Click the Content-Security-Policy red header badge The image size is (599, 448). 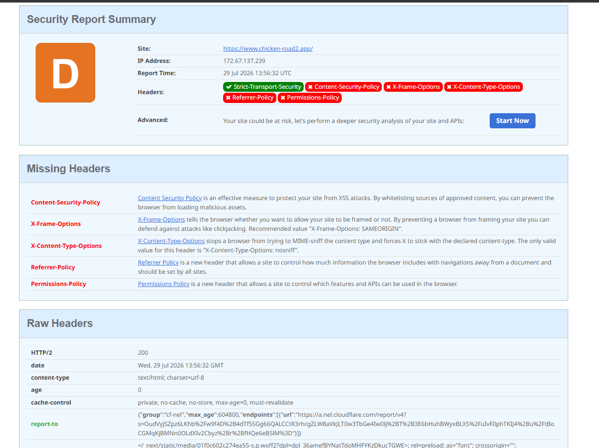click(343, 87)
